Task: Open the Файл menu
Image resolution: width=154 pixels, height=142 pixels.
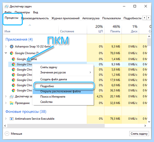Action: [8, 12]
